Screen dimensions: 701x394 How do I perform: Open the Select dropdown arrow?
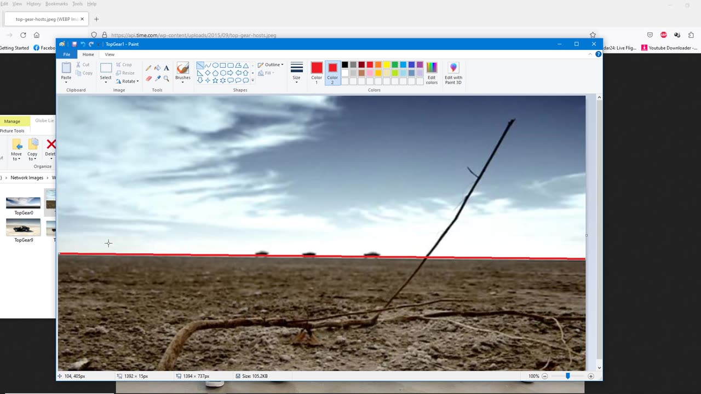[106, 82]
